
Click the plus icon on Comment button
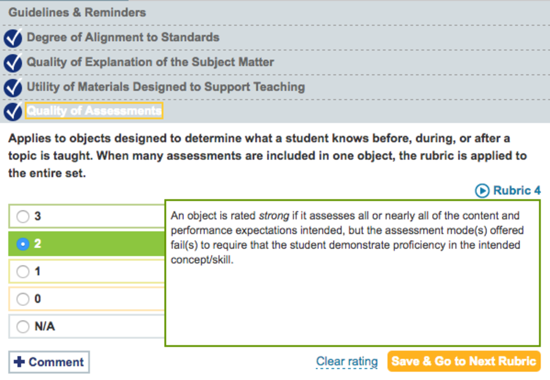(x=19, y=362)
